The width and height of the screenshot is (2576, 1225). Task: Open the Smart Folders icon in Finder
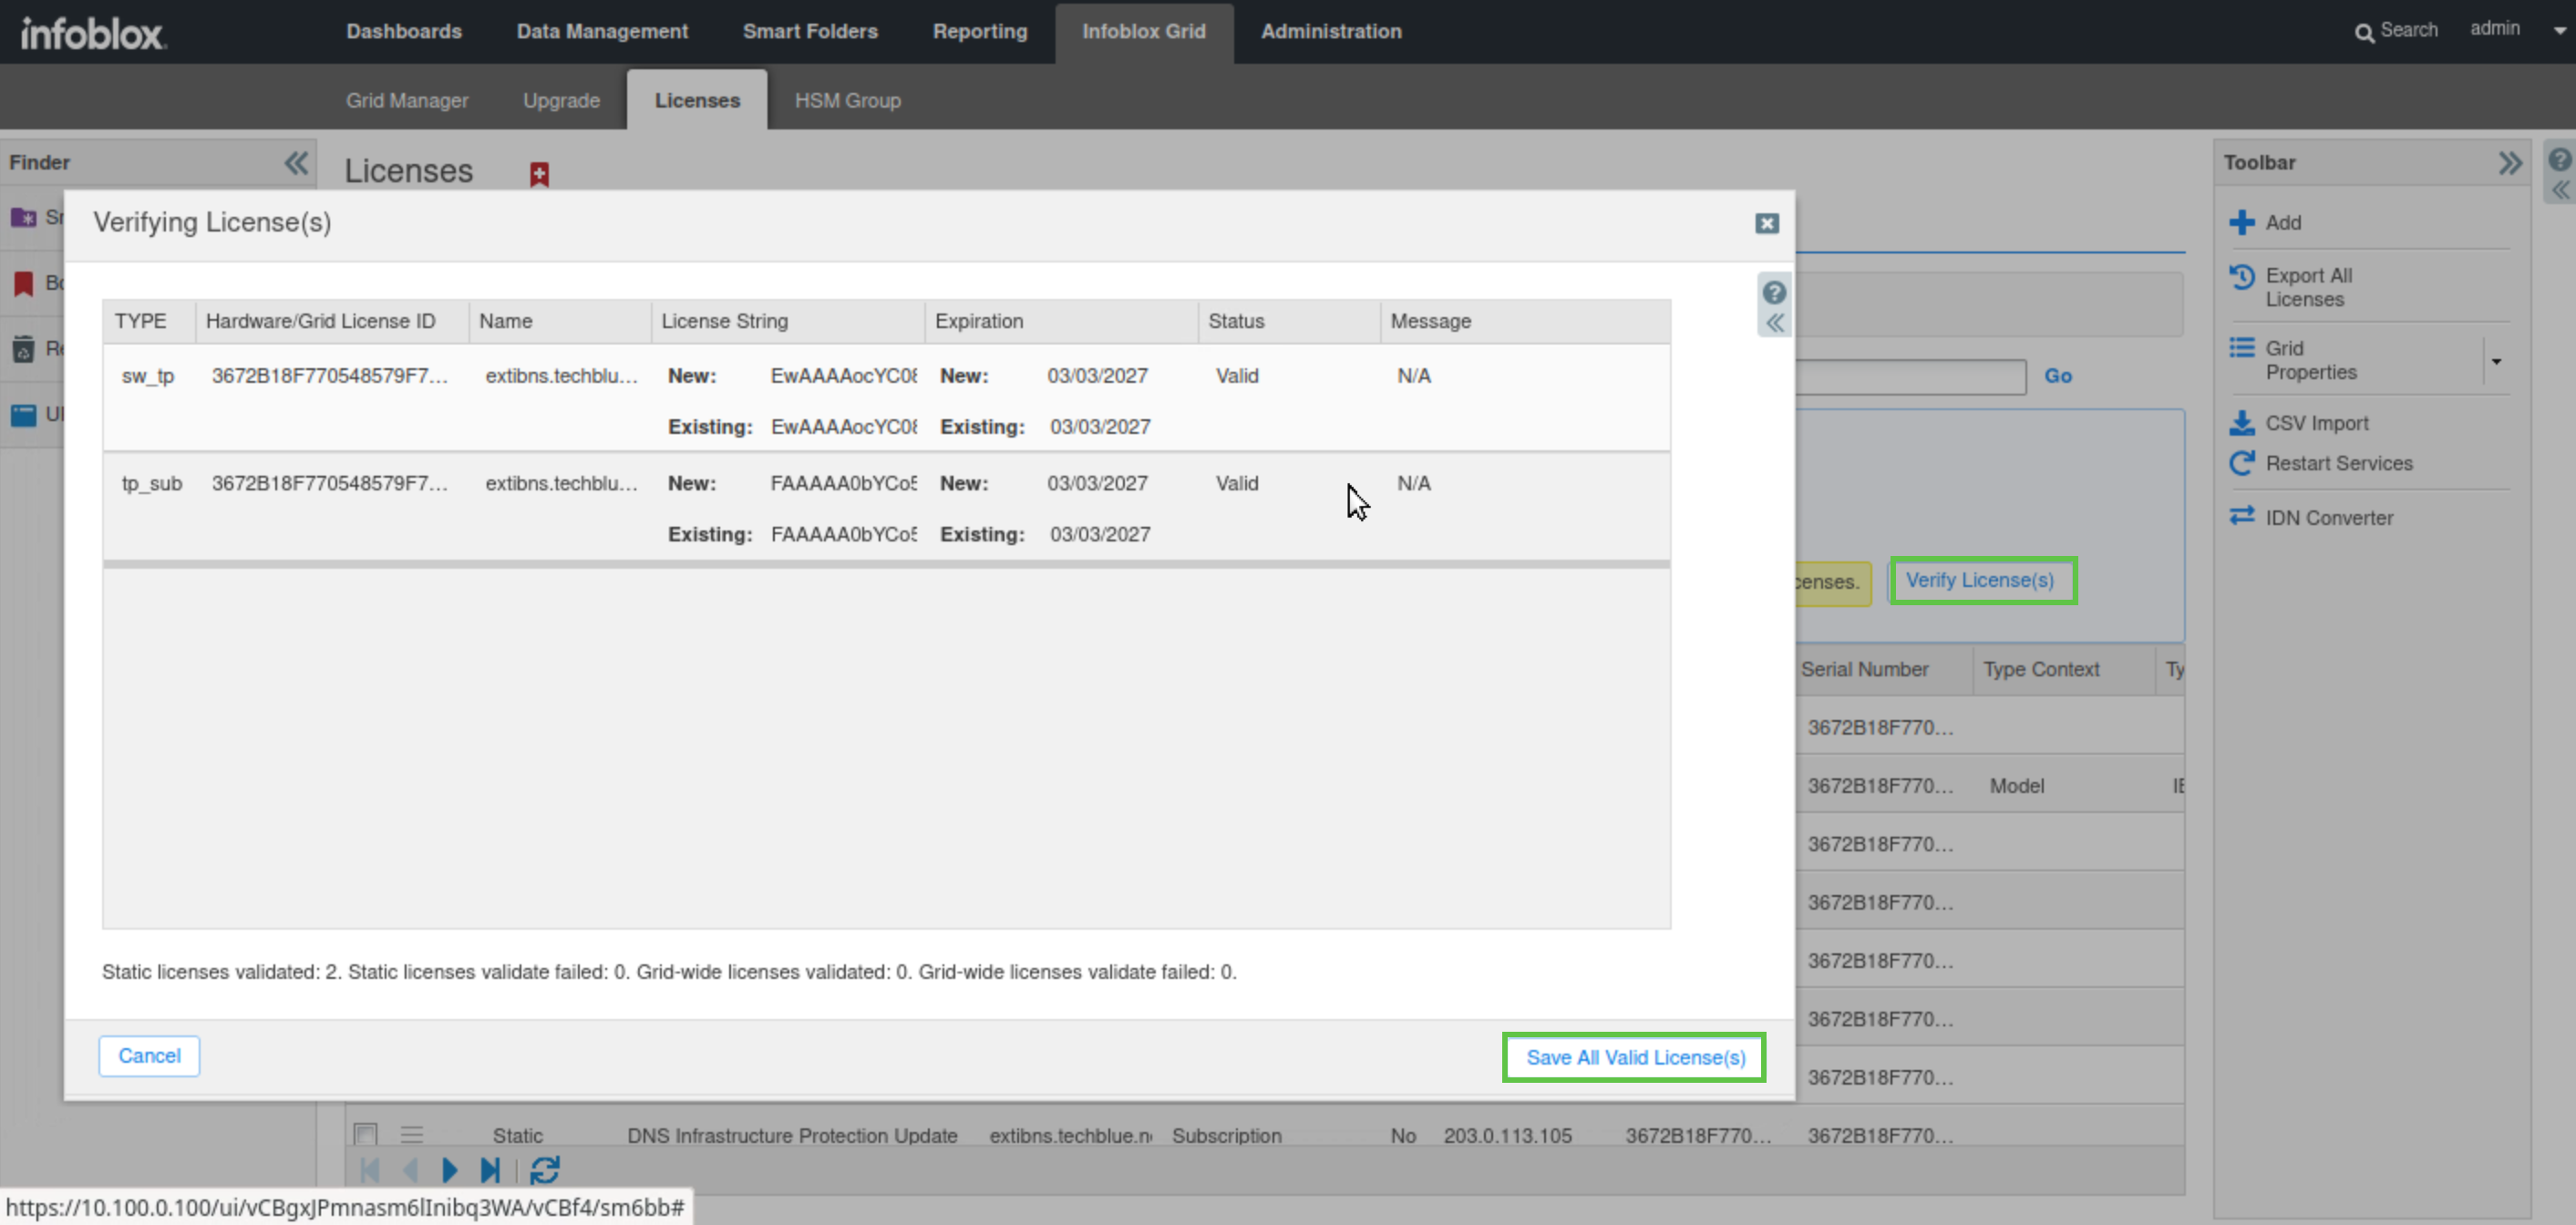[23, 217]
